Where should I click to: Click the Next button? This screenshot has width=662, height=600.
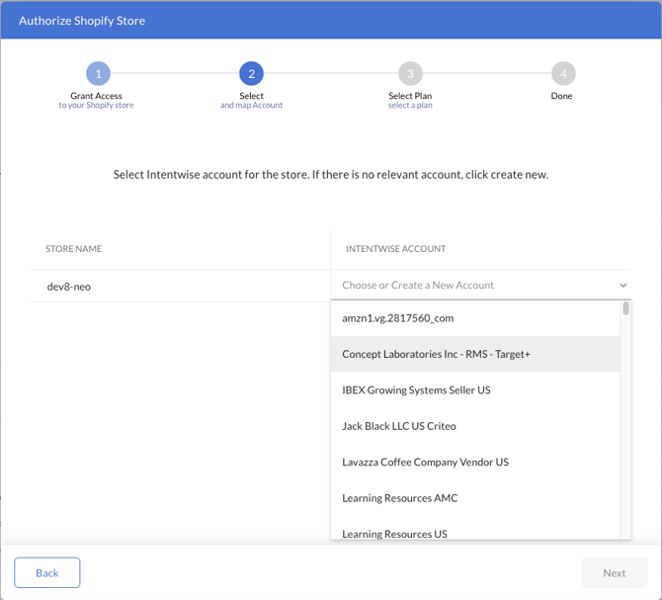[614, 572]
